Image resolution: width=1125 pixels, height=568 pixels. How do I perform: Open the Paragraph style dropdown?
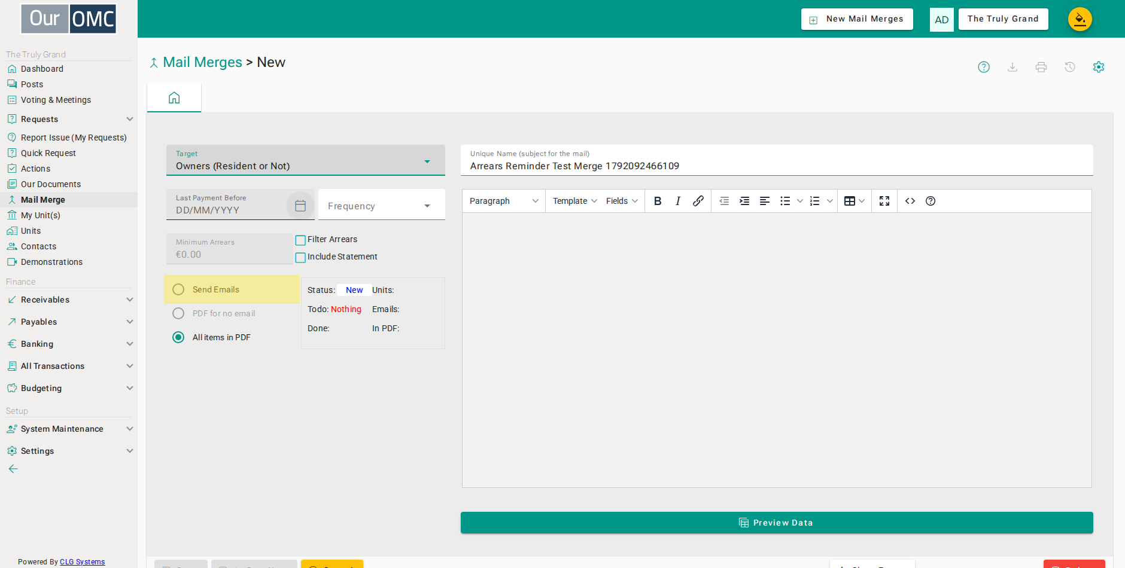click(x=504, y=201)
